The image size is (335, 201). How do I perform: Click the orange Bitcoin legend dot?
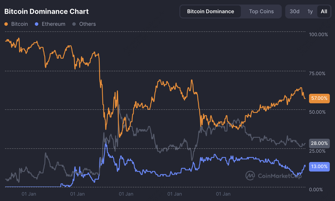[6, 24]
